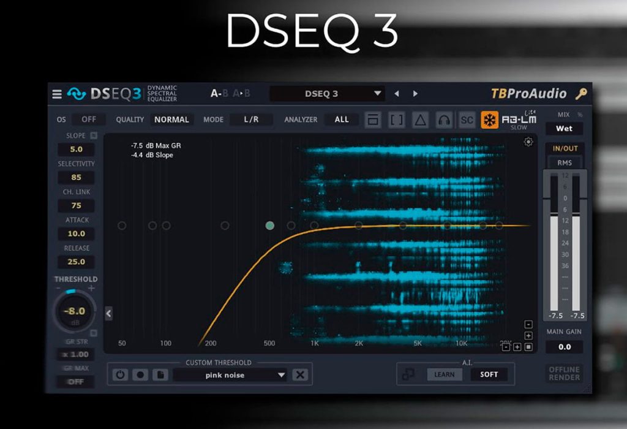Click the A▸B copy button
This screenshot has height=429, width=627.
click(241, 94)
